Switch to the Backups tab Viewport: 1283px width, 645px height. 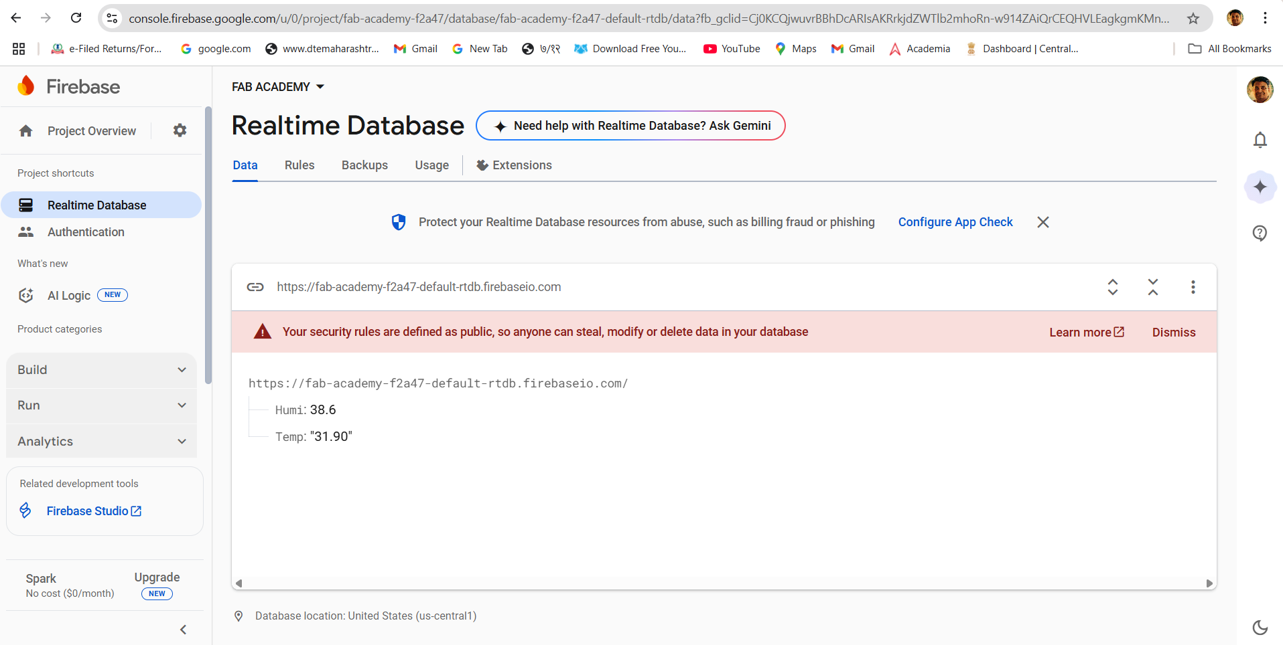364,165
